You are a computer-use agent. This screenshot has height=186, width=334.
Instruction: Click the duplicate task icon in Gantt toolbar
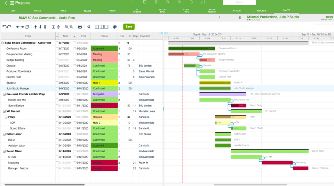(27, 27)
